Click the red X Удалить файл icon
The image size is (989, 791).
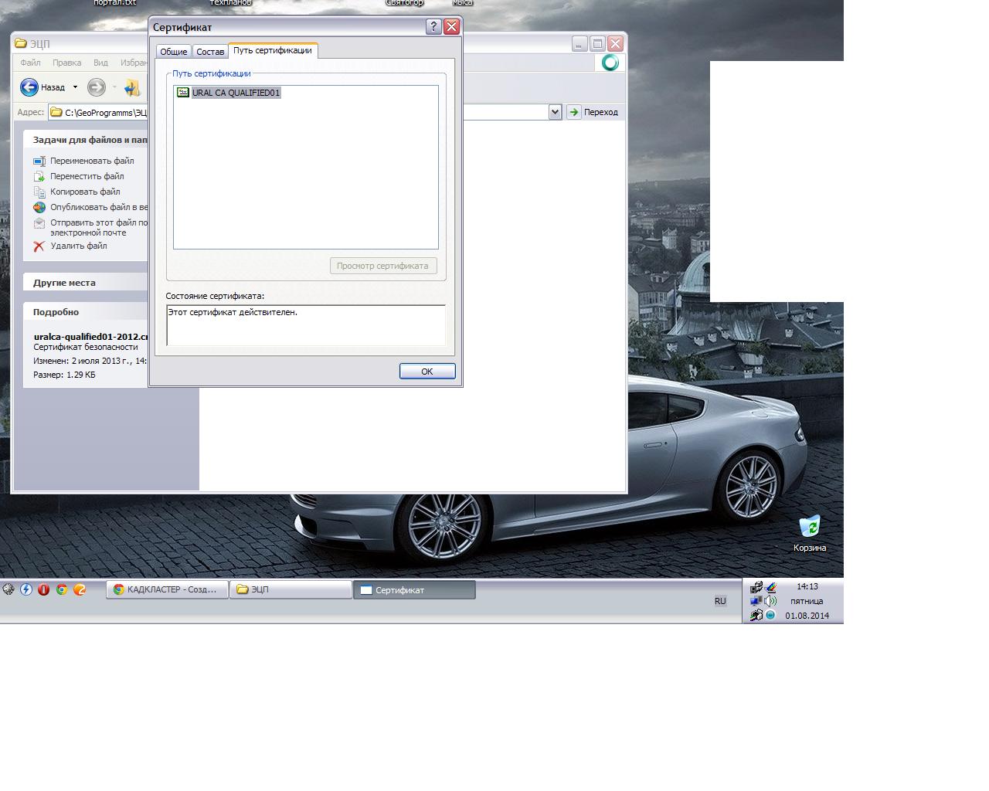click(39, 246)
